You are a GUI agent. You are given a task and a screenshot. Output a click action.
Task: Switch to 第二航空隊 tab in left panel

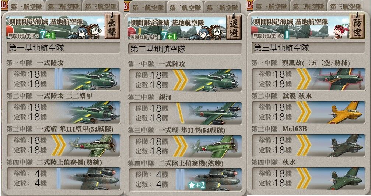click(x=63, y=6)
